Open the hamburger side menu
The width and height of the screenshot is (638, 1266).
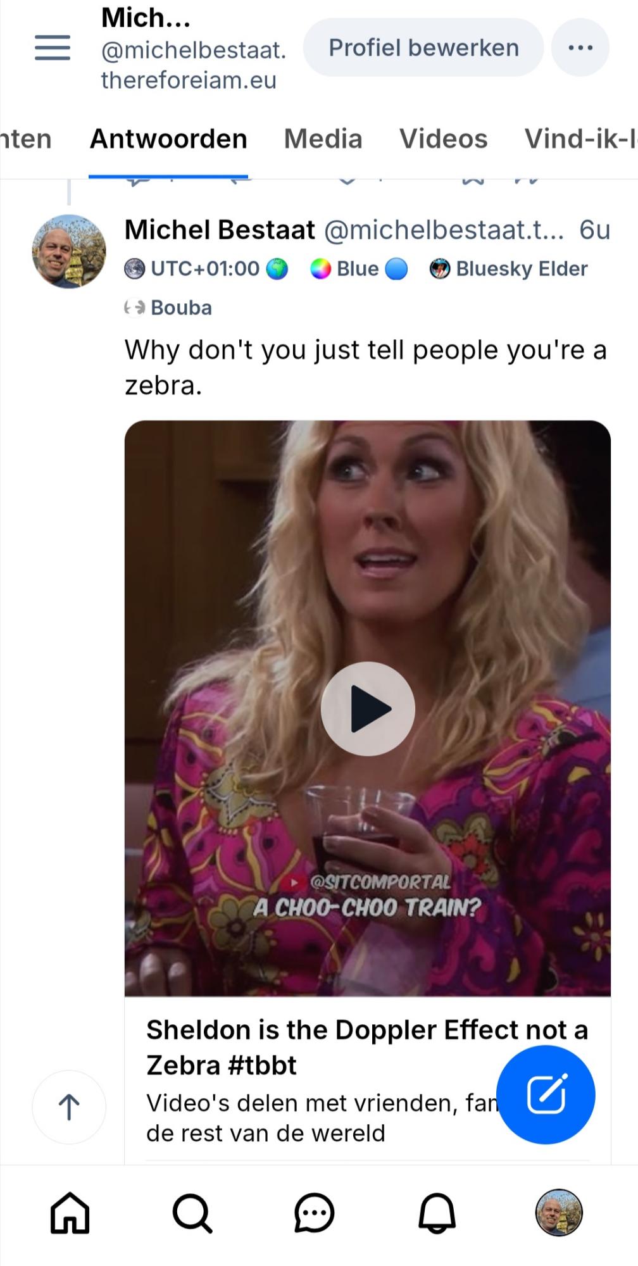(x=53, y=48)
